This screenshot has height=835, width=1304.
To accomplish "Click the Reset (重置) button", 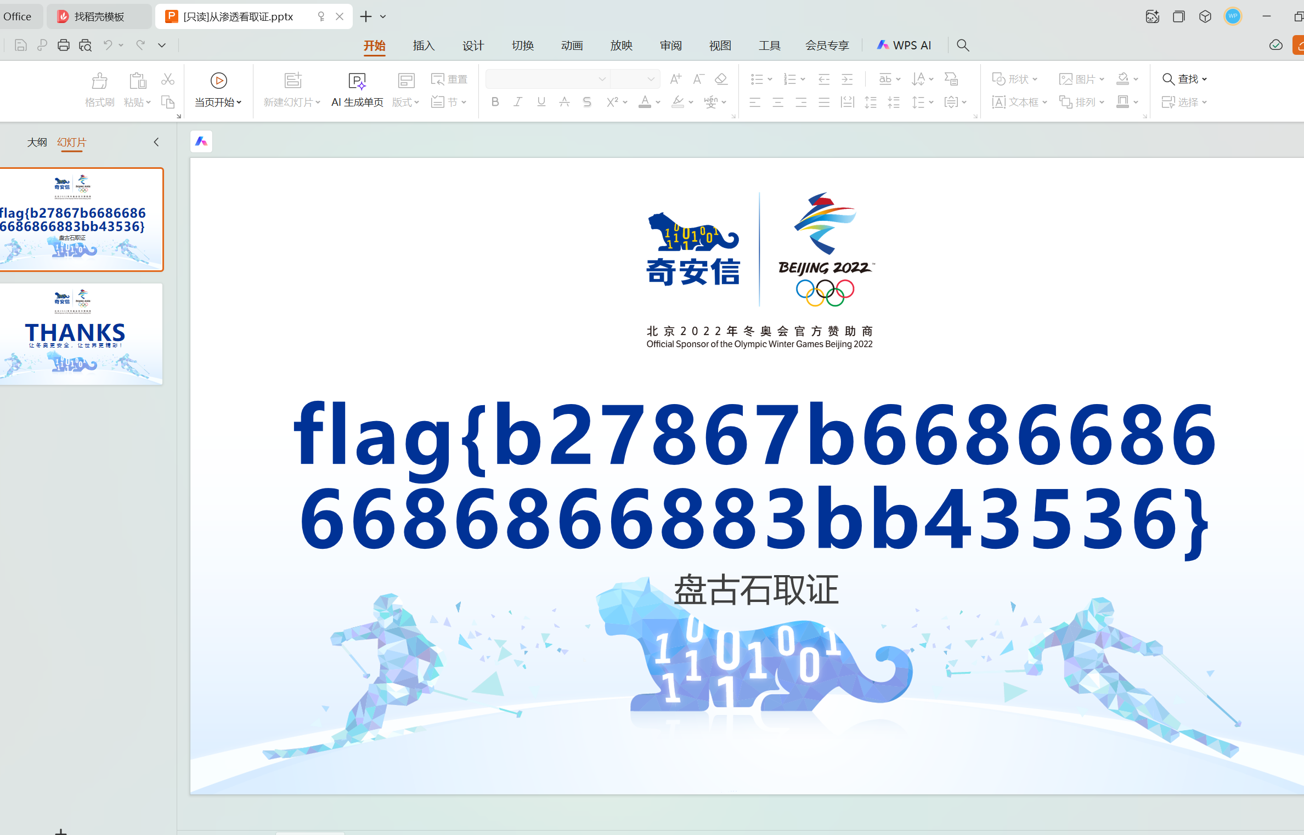I will tap(449, 79).
